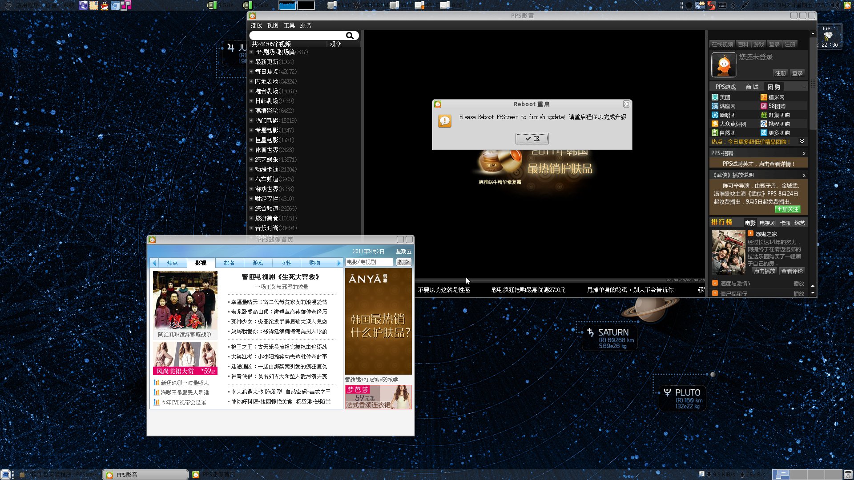854x480 pixels.
Task: Switch to the 排名 tab in mini homepage
Action: click(229, 263)
